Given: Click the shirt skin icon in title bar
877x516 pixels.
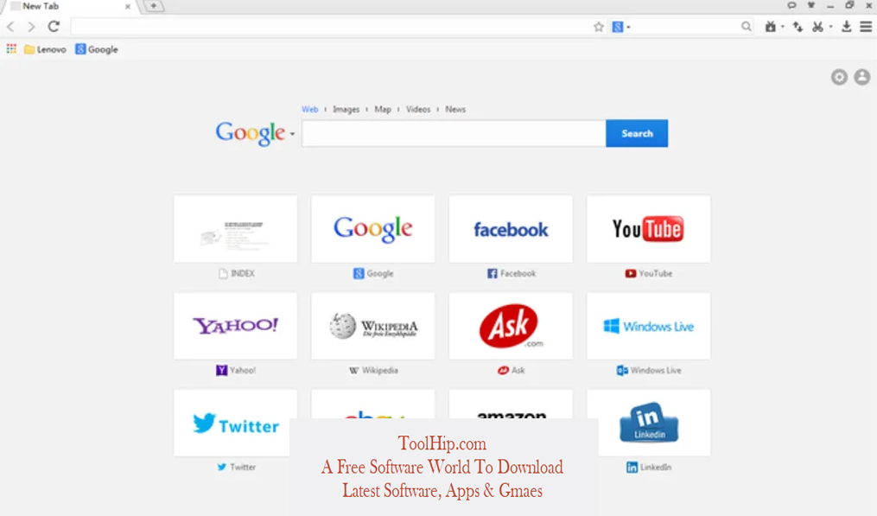Looking at the screenshot, I should coord(811,5).
